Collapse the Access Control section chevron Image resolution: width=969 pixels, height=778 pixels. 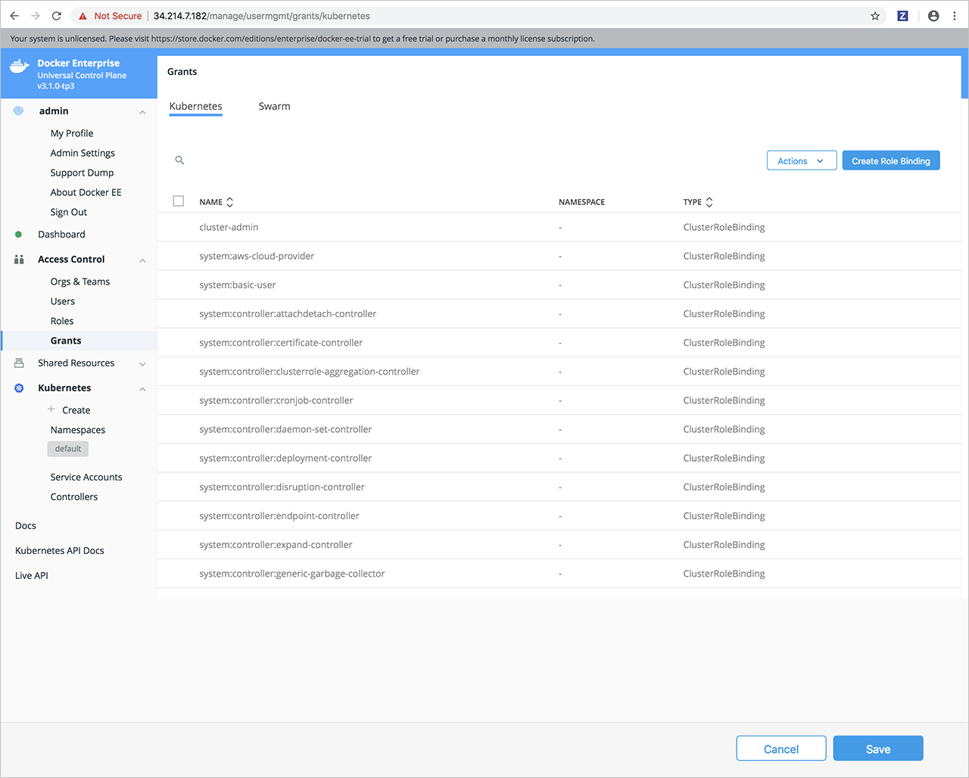click(142, 260)
